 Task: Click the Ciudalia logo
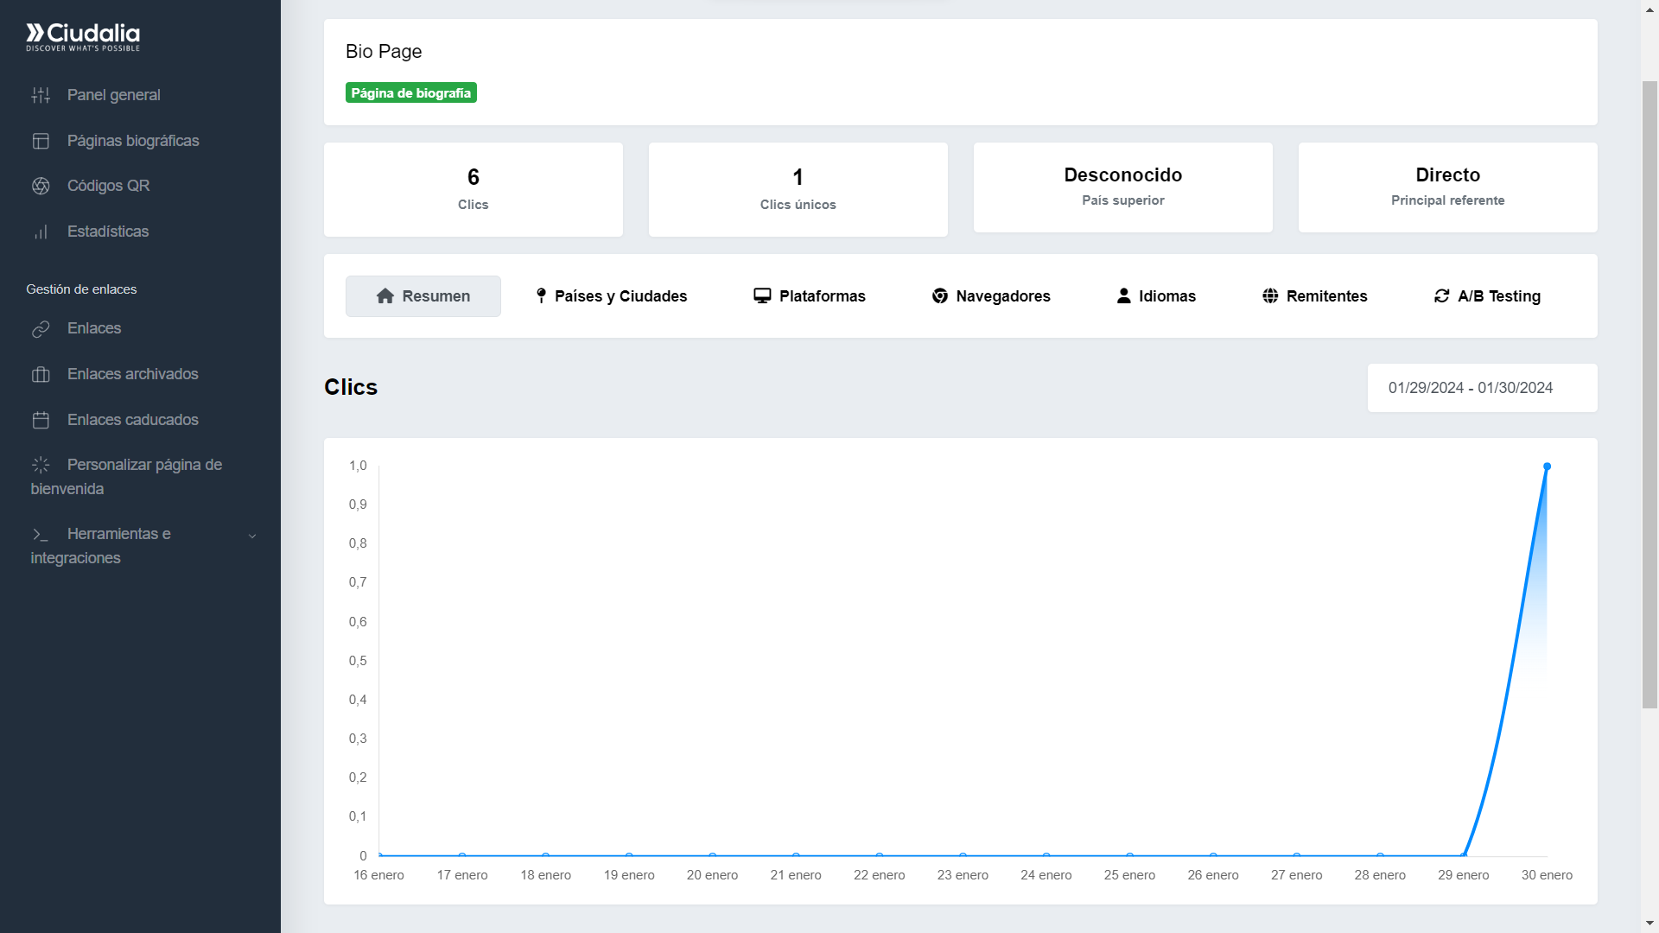pyautogui.click(x=82, y=36)
